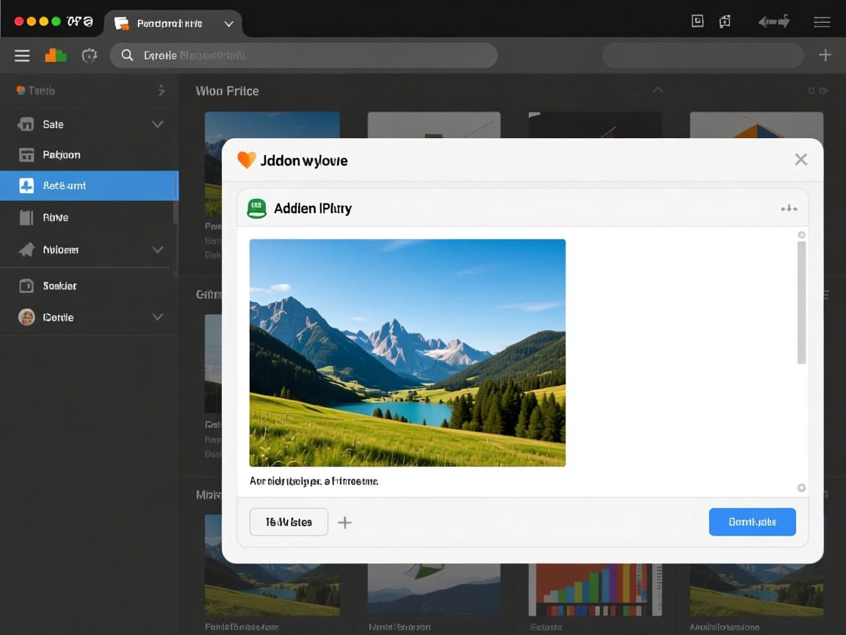Open the Pabjoon sidebar item
This screenshot has height=635, width=846.
pyautogui.click(x=62, y=155)
